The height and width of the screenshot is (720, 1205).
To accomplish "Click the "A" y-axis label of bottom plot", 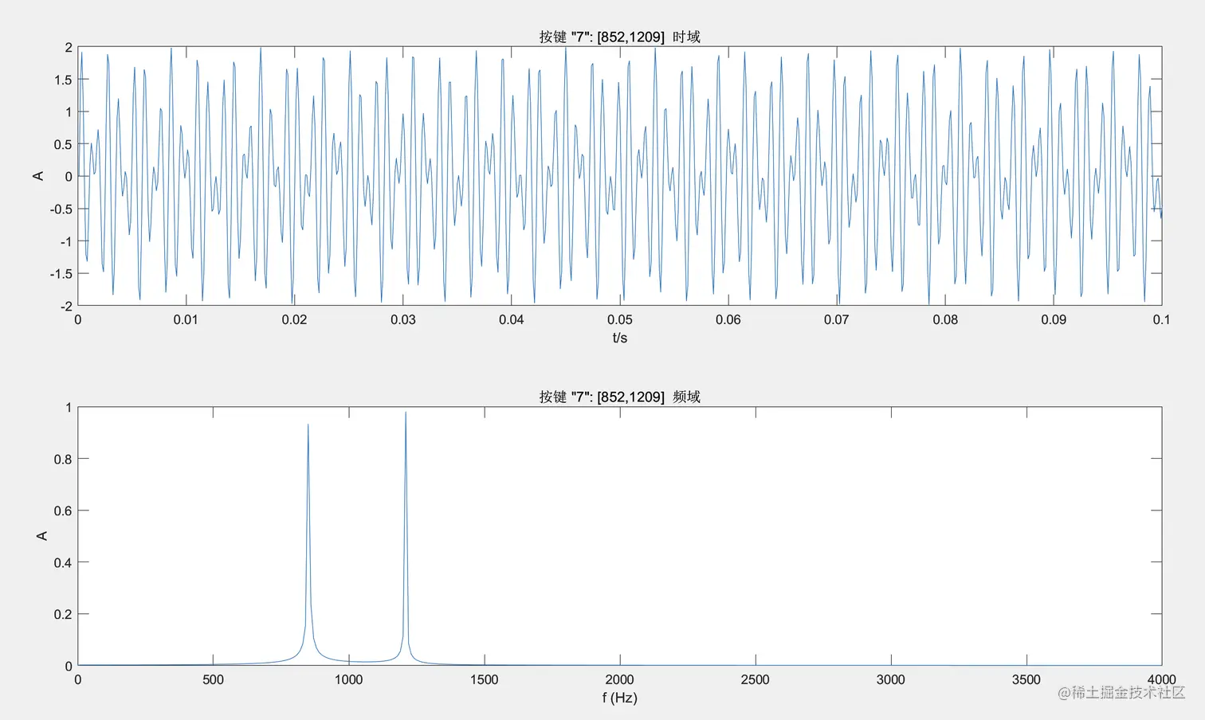I will click(x=42, y=536).
